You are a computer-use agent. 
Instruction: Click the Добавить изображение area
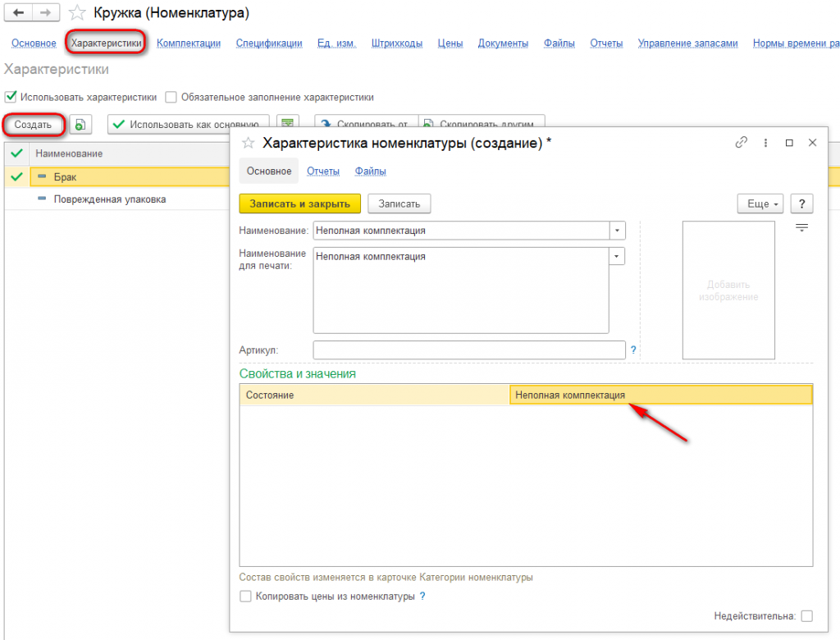click(728, 290)
